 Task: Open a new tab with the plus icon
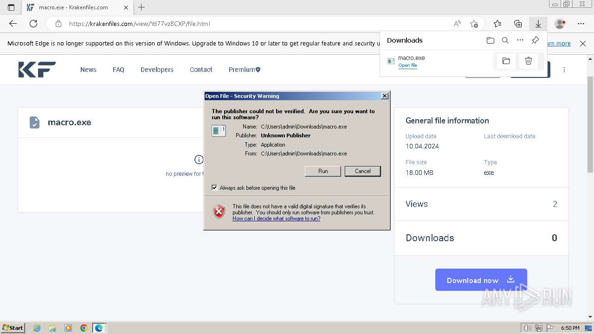[x=142, y=7]
